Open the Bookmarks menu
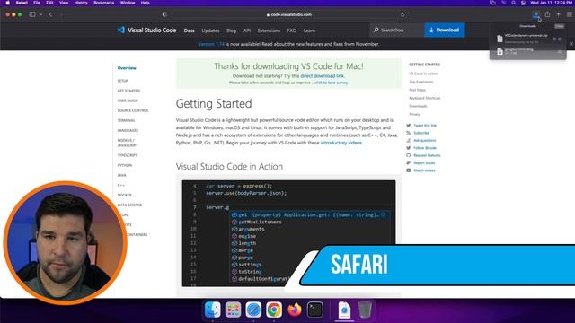The image size is (575, 323). pyautogui.click(x=104, y=3)
